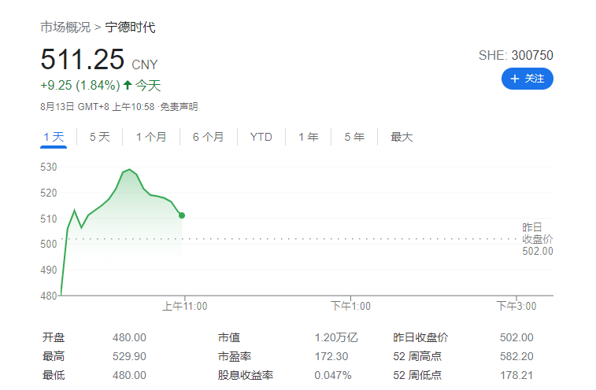Show the 6 个月 chart range
This screenshot has width=596, height=390.
point(208,137)
